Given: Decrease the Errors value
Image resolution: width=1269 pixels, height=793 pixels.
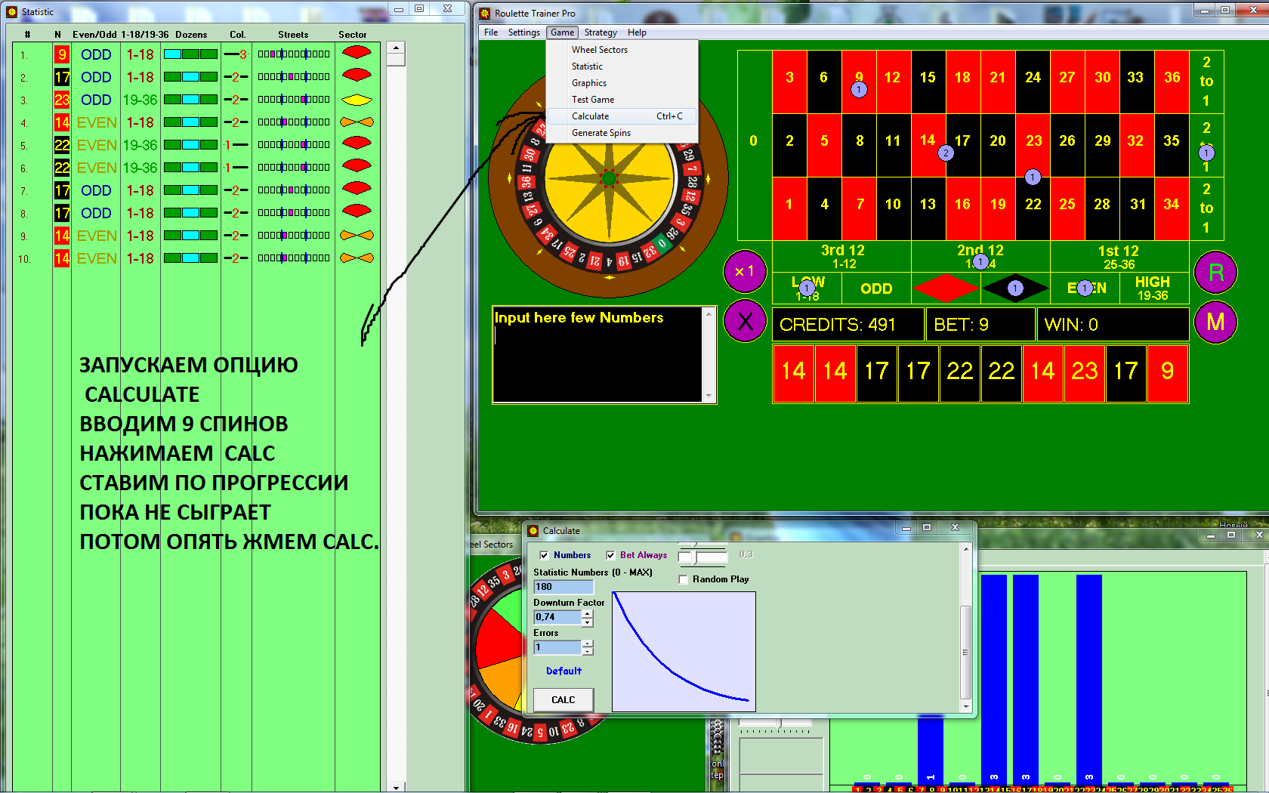Looking at the screenshot, I should (588, 652).
